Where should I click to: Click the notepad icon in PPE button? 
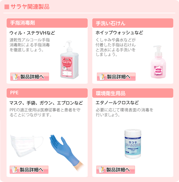click(x=15, y=170)
